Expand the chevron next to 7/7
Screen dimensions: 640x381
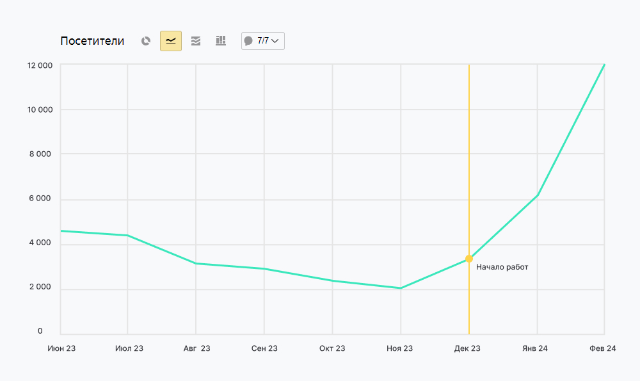click(x=275, y=41)
